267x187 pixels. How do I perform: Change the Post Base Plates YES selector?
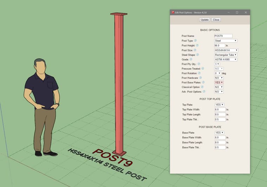[x=219, y=82]
